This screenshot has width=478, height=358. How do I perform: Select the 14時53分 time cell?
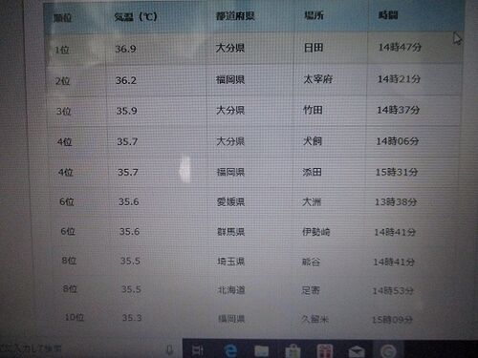(393, 290)
